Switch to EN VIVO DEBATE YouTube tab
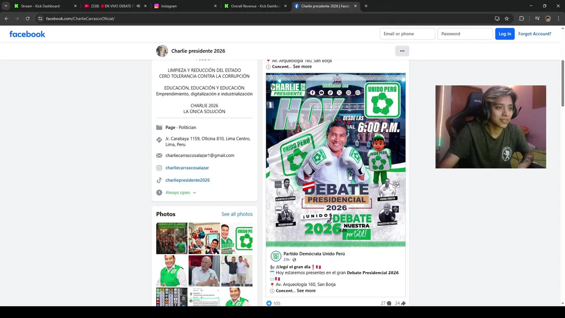Viewport: 565px width, 318px height. (x=114, y=6)
